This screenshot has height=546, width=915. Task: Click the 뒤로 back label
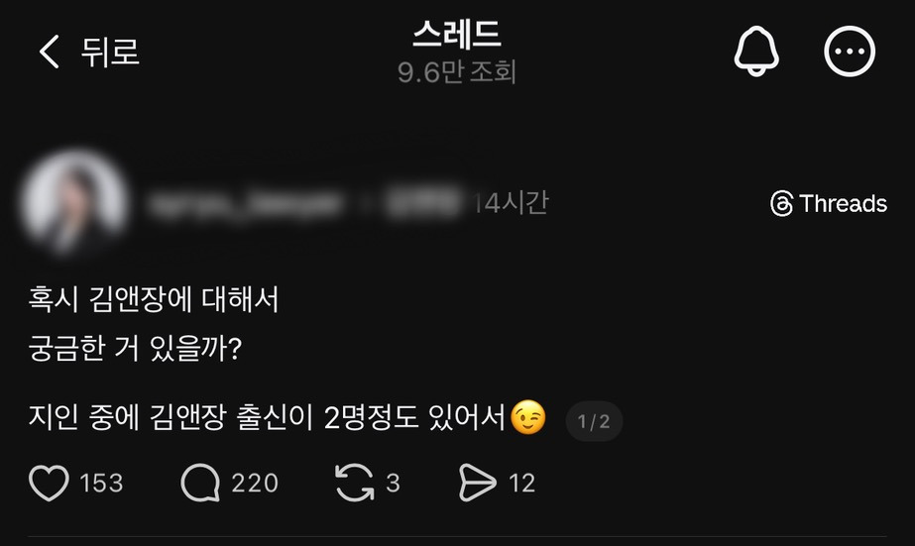[110, 52]
